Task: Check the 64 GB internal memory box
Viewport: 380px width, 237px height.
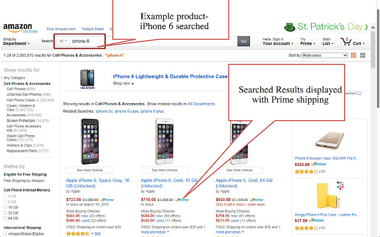Action: tap(5, 218)
